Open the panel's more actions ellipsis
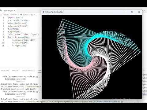Viewport: 147px width, 110px height. click(144, 71)
